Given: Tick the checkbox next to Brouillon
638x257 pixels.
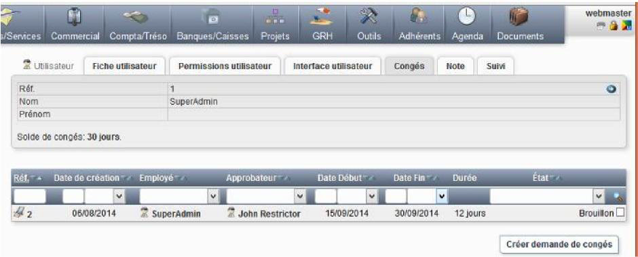Looking at the screenshot, I should (620, 213).
